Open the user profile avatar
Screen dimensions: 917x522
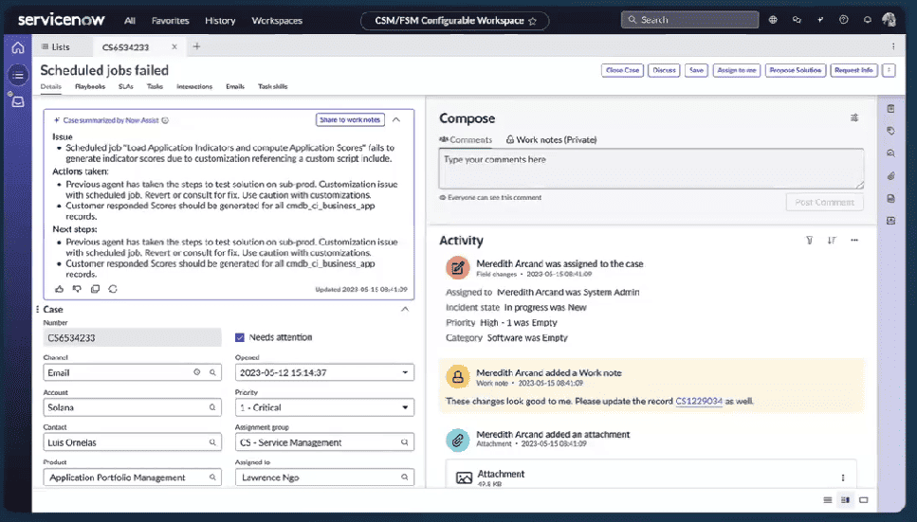click(889, 20)
